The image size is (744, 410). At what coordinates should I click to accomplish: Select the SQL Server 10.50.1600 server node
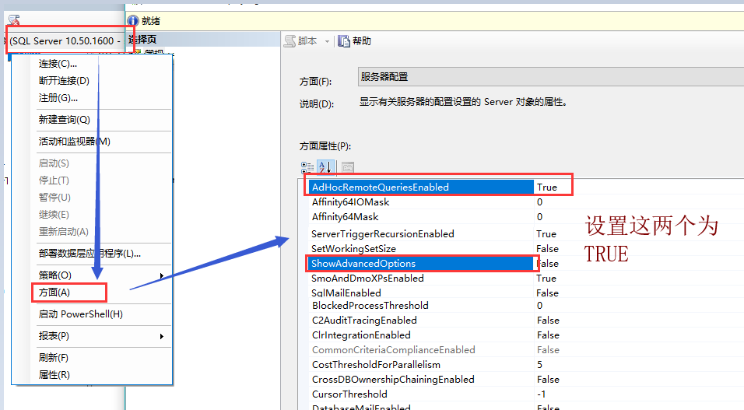65,40
